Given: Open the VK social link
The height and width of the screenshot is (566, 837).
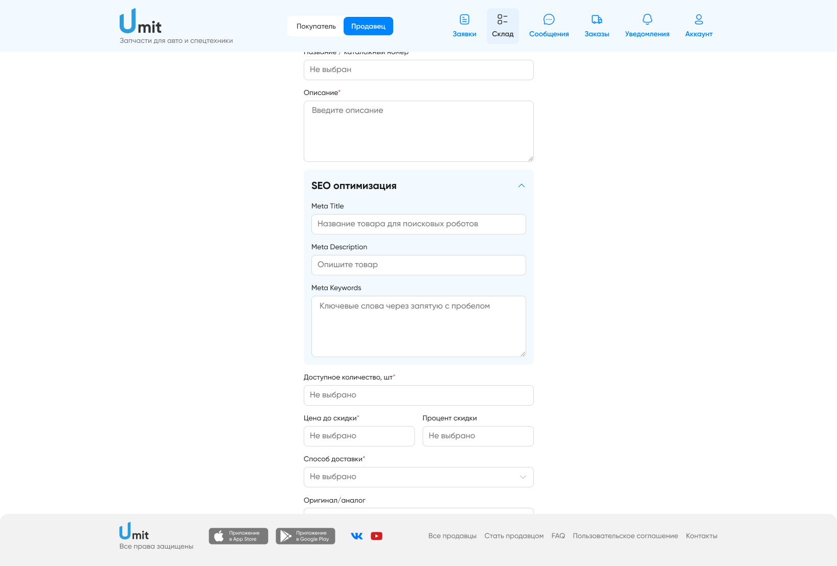Looking at the screenshot, I should [x=357, y=536].
